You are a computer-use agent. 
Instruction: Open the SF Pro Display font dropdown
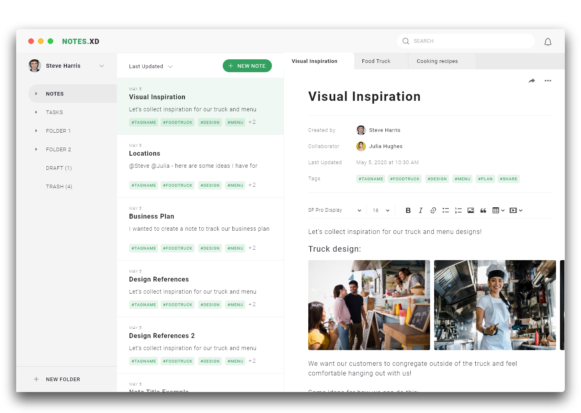pos(334,210)
